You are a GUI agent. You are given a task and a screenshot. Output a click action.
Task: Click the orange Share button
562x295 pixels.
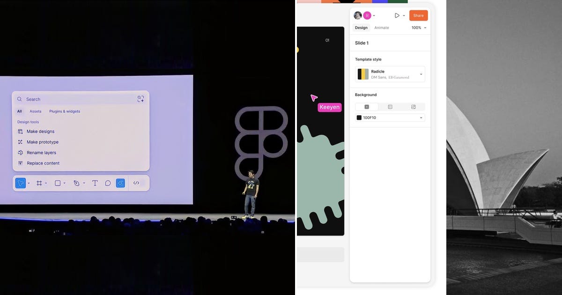click(x=418, y=15)
